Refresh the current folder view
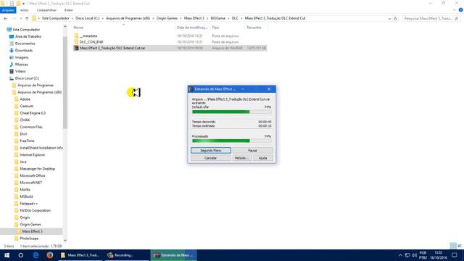Image resolution: width=464 pixels, height=261 pixels. pos(395,18)
